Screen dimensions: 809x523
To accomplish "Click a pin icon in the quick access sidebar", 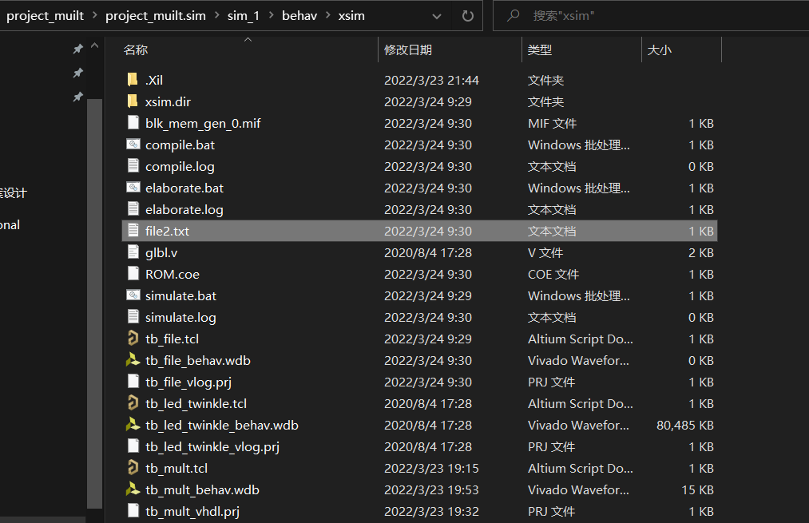I will (77, 48).
